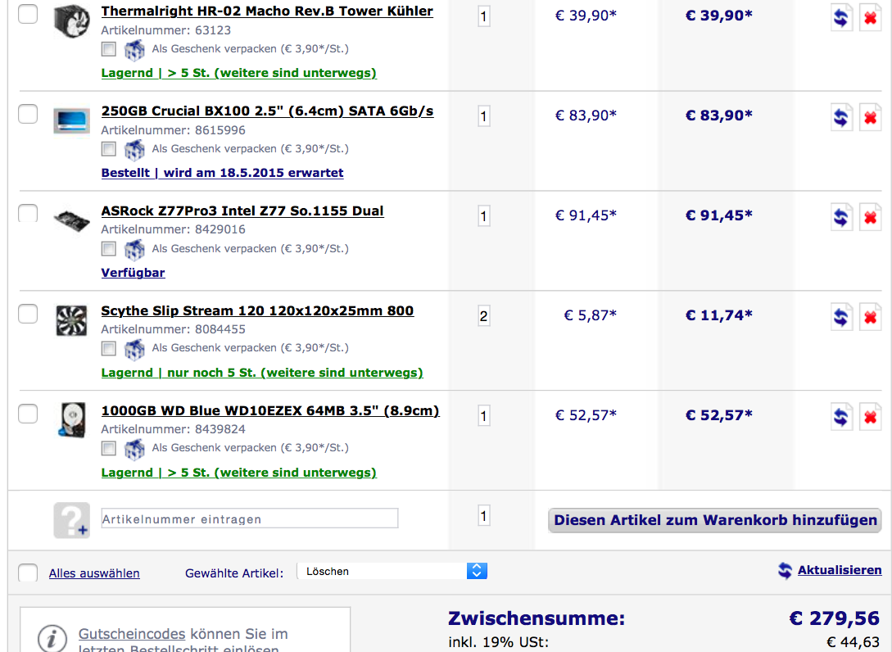Enable gift wrapping for ASRock Z77Pro3
Image resolution: width=892 pixels, height=652 pixels.
coord(109,248)
